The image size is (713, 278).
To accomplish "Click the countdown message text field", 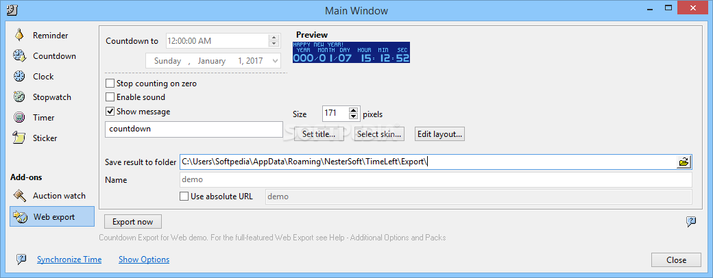I will [194, 129].
